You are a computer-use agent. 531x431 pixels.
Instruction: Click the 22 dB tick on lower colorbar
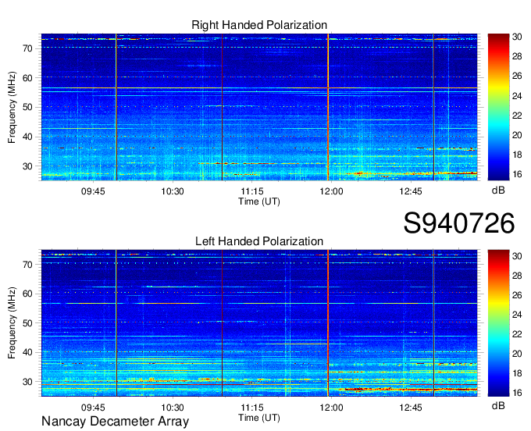[x=517, y=334]
